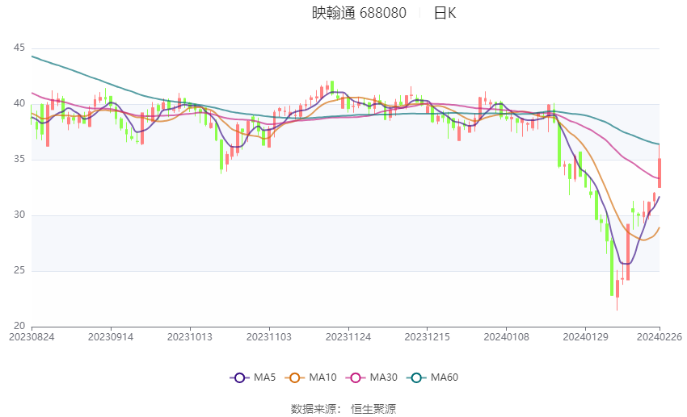Click the 30 price axis label

(19, 215)
